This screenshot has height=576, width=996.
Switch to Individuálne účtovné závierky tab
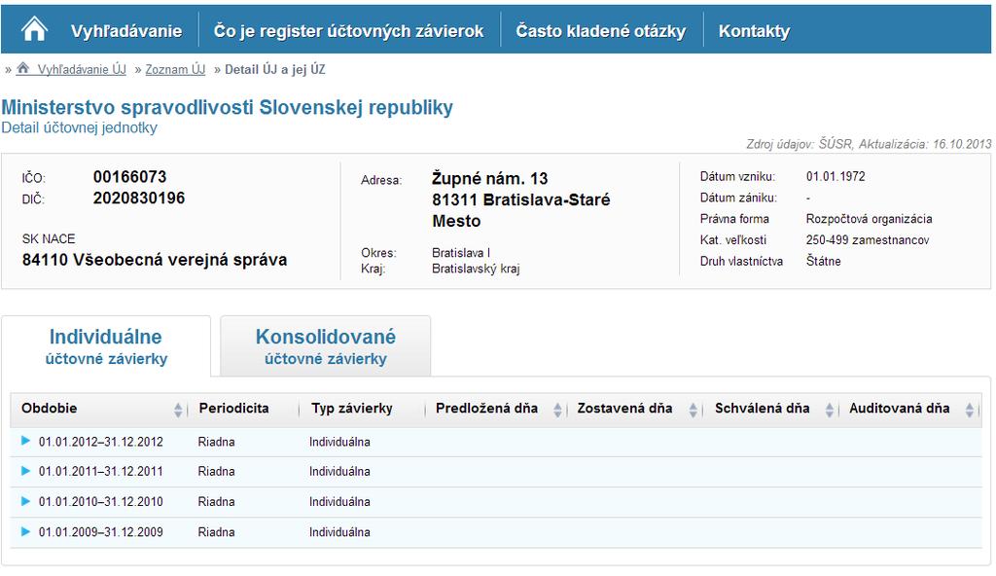tap(106, 346)
